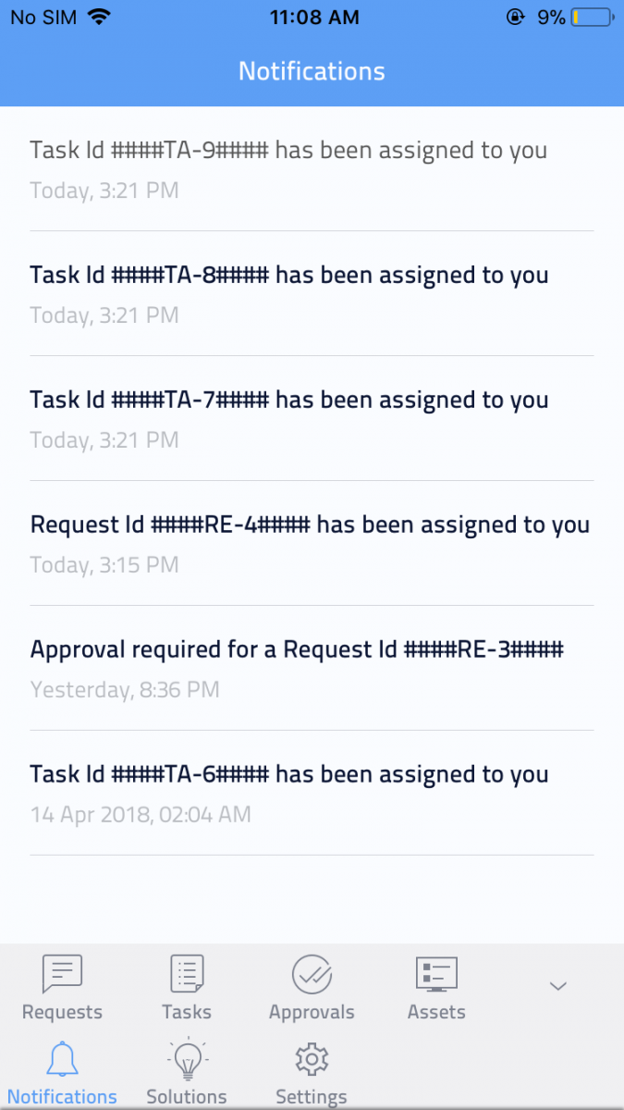Tap the Wi-Fi icon in status bar
The width and height of the screenshot is (624, 1110).
coord(100,18)
